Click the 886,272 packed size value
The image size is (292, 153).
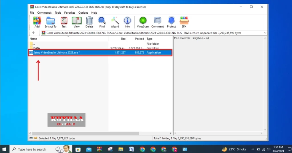click(x=139, y=53)
